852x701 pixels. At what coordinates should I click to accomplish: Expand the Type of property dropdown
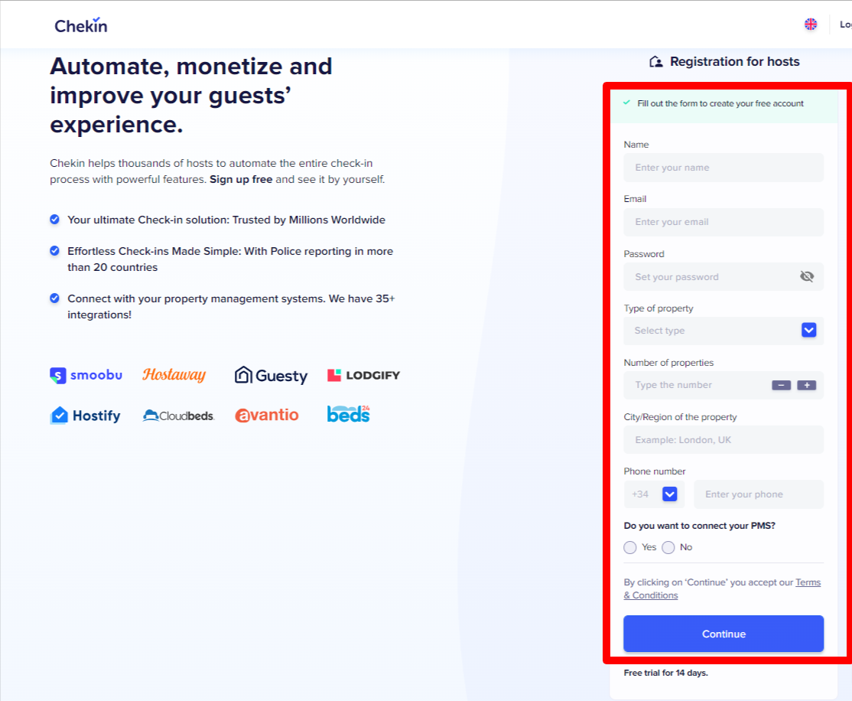coord(809,331)
